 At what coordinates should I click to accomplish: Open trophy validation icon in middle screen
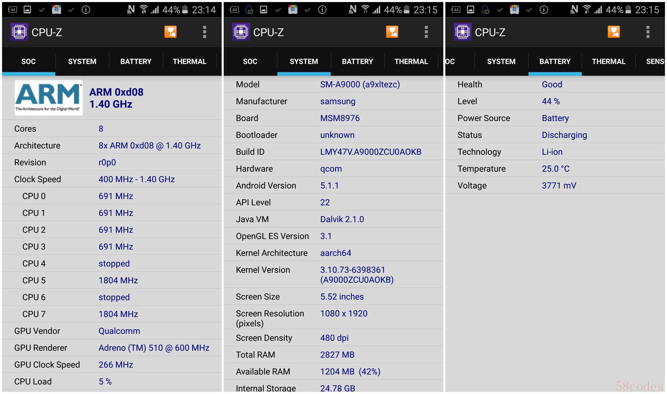tap(392, 32)
